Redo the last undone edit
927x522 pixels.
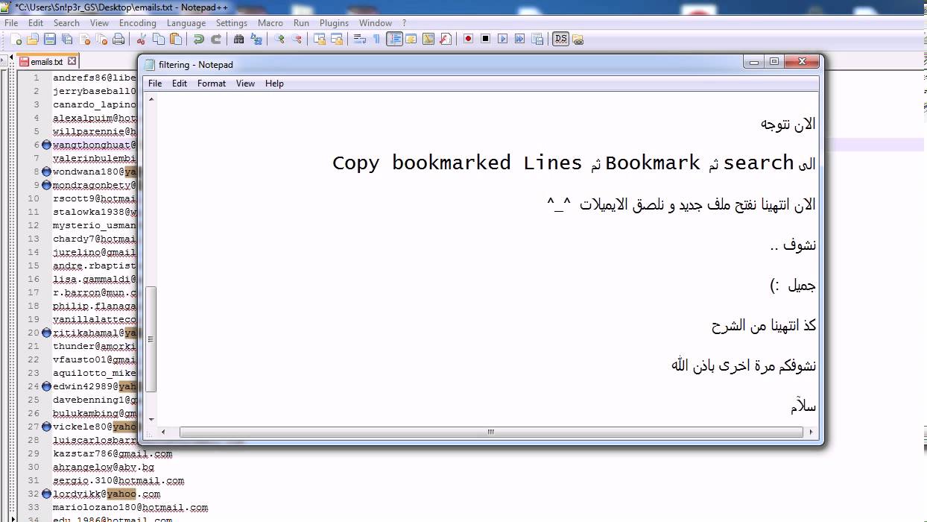tap(217, 39)
